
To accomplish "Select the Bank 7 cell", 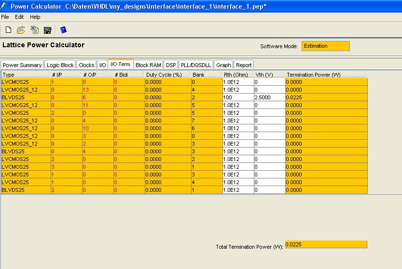I will click(207, 121).
